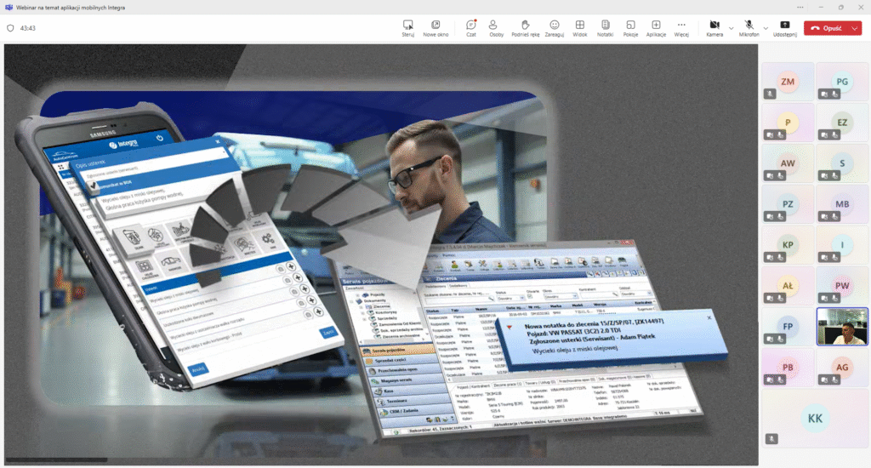Click Udostępnij to share content
The height and width of the screenshot is (468, 871).
pos(785,28)
